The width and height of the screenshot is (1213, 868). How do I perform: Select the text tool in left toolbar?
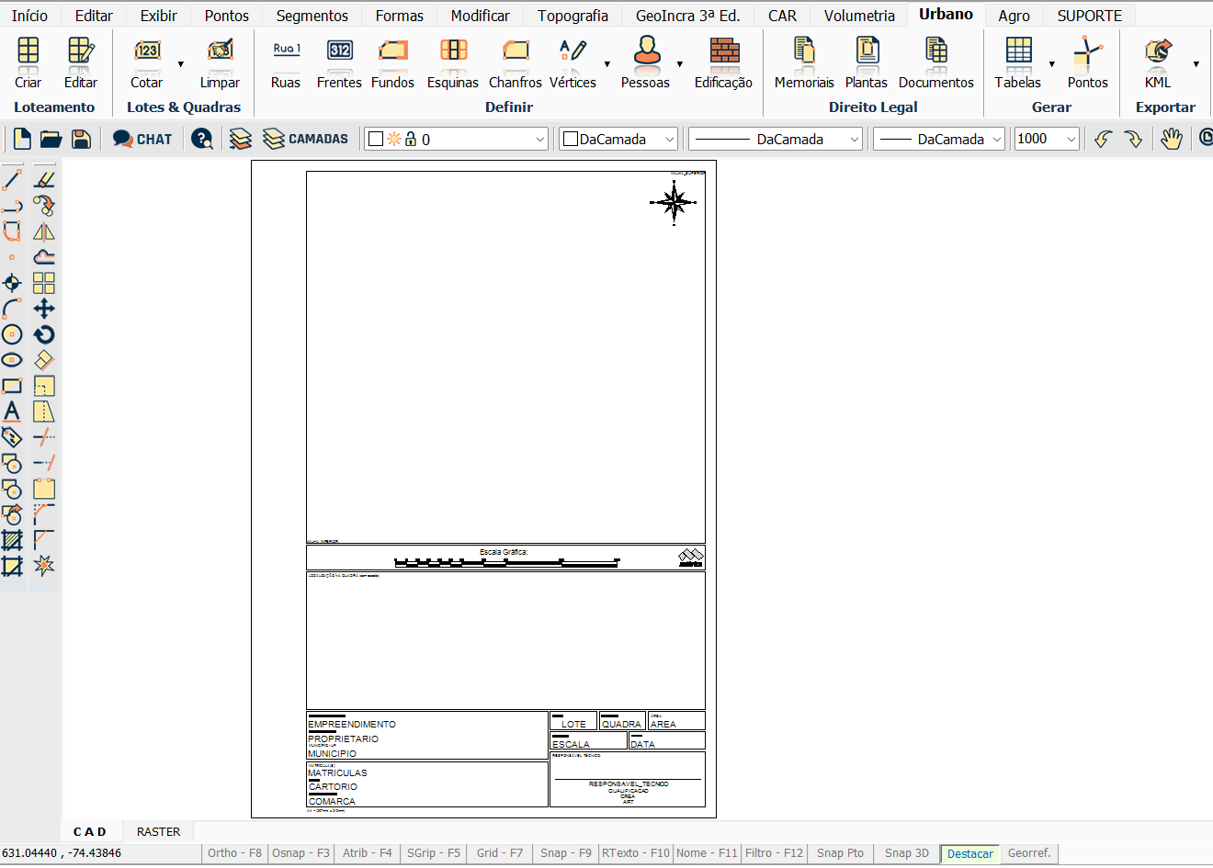click(12, 411)
